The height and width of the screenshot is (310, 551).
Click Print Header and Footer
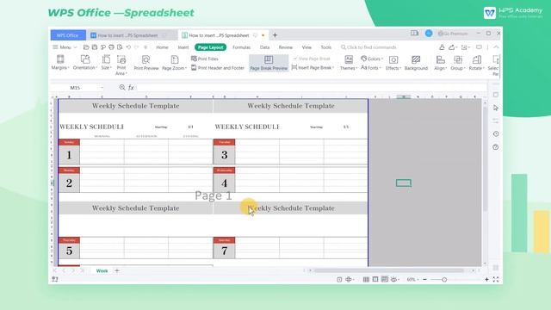pyautogui.click(x=218, y=68)
